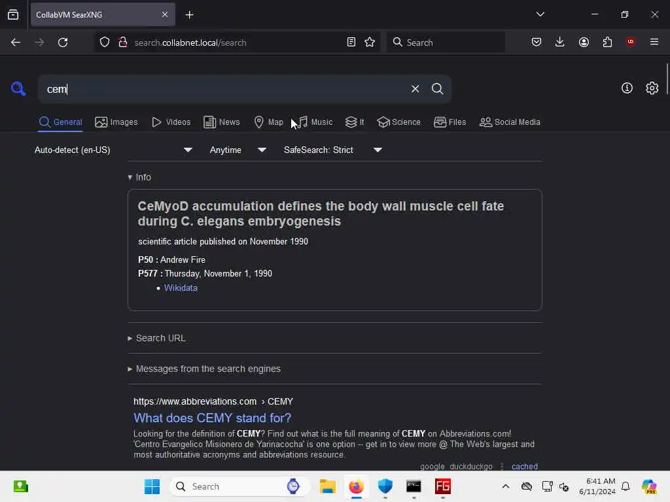Bookmark this page with star

pos(370,42)
